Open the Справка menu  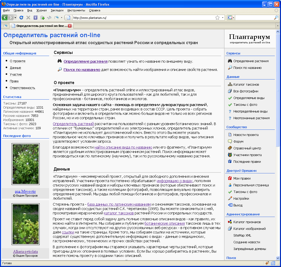click(x=95, y=10)
